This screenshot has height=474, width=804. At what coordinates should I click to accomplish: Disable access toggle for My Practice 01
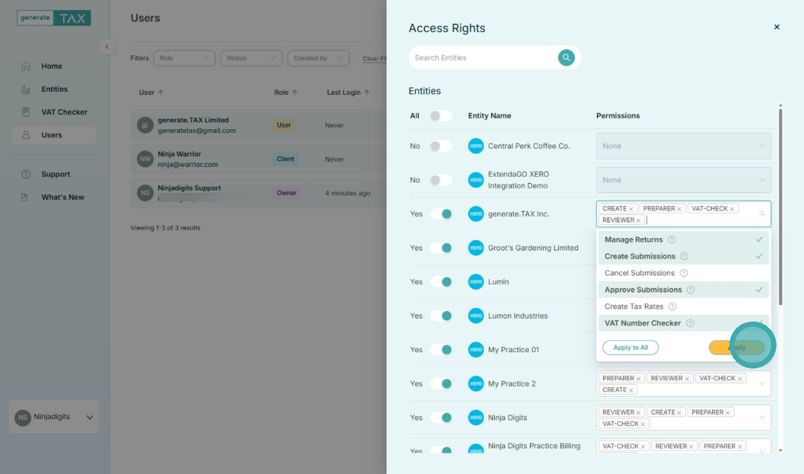(440, 350)
